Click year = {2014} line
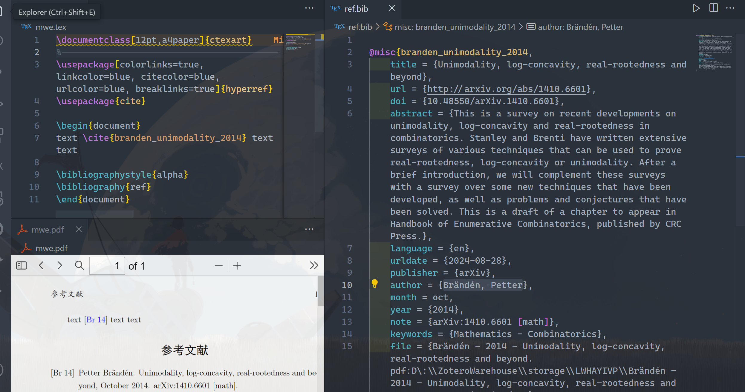Screen dimensions: 745x392 coord(427,310)
